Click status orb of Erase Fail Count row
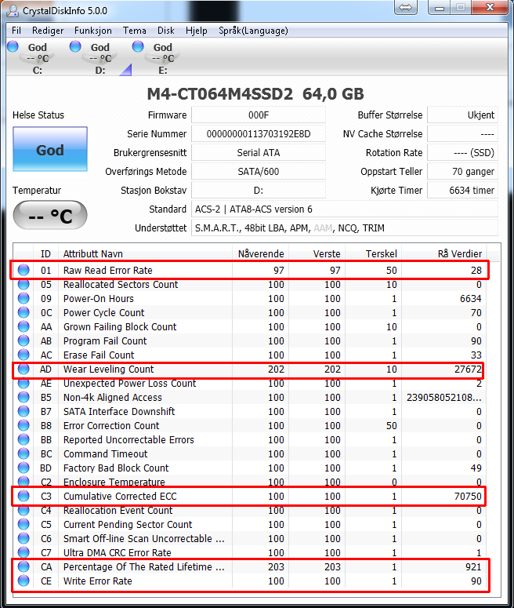Screen dimensions: 514x608 pos(24,355)
